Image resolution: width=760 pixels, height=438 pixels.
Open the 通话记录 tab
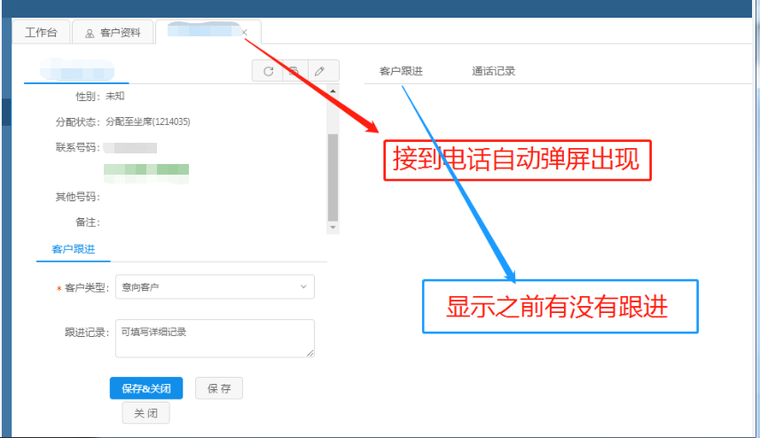pyautogui.click(x=493, y=71)
